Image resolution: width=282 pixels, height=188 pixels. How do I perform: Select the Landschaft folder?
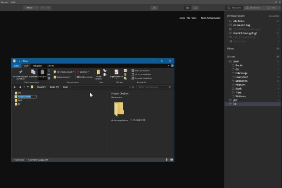[242, 77]
